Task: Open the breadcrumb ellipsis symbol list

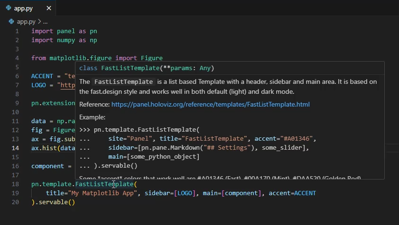Action: pyautogui.click(x=45, y=22)
